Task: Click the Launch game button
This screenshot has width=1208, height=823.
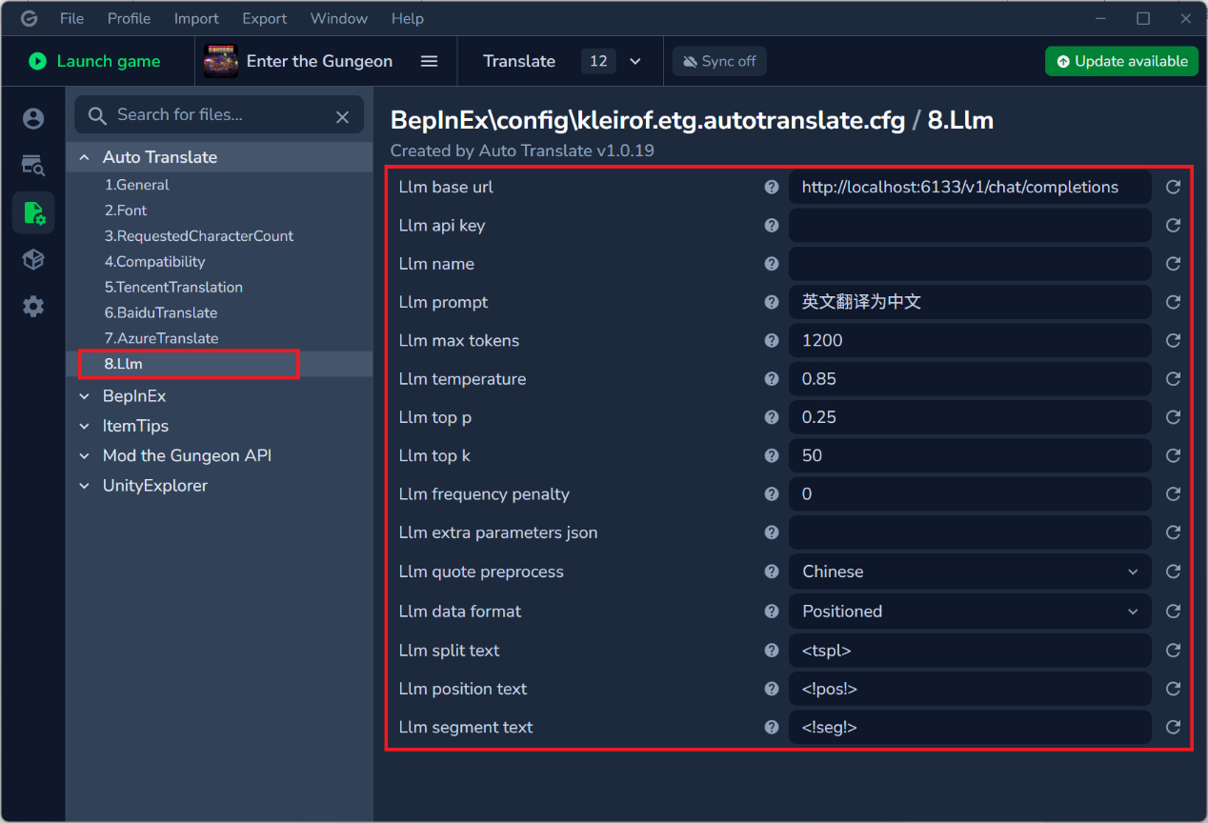Action: click(94, 61)
